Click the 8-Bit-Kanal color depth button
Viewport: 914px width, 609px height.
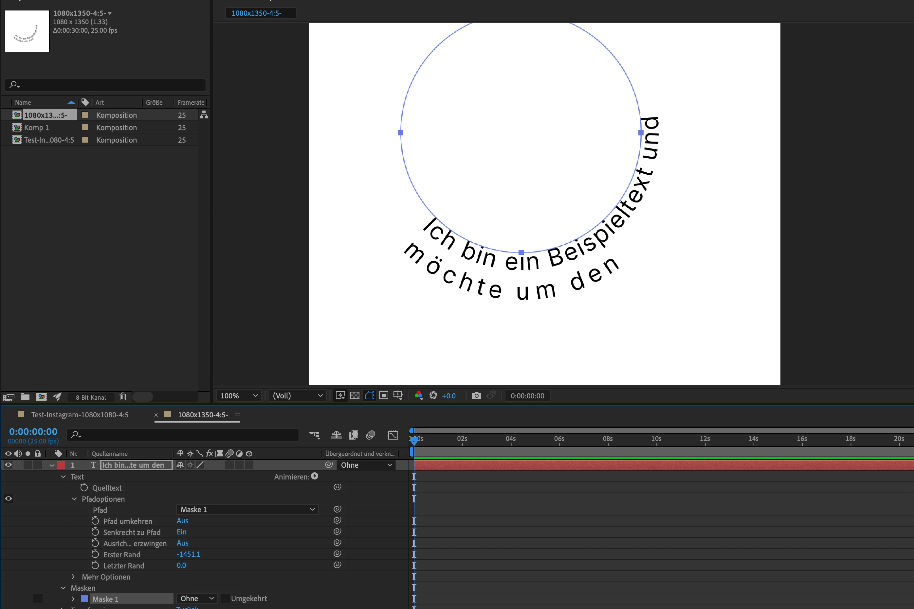coord(91,397)
